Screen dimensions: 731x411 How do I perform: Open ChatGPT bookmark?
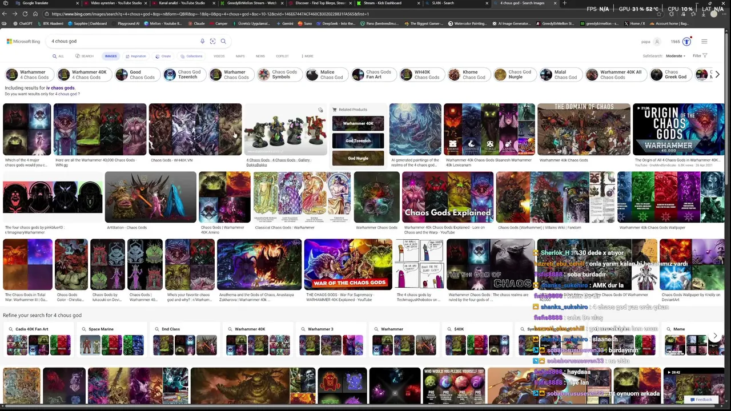(23, 23)
